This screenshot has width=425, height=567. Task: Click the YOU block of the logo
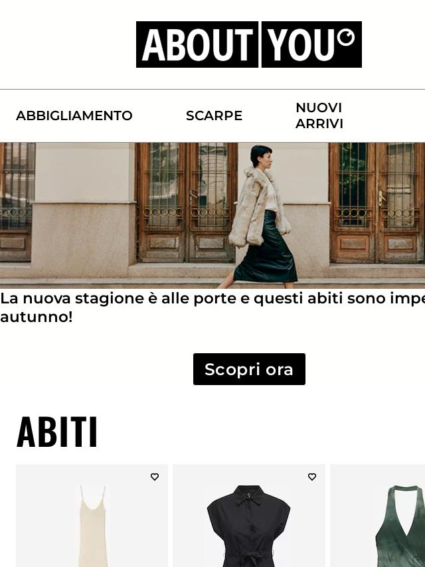pos(311,44)
